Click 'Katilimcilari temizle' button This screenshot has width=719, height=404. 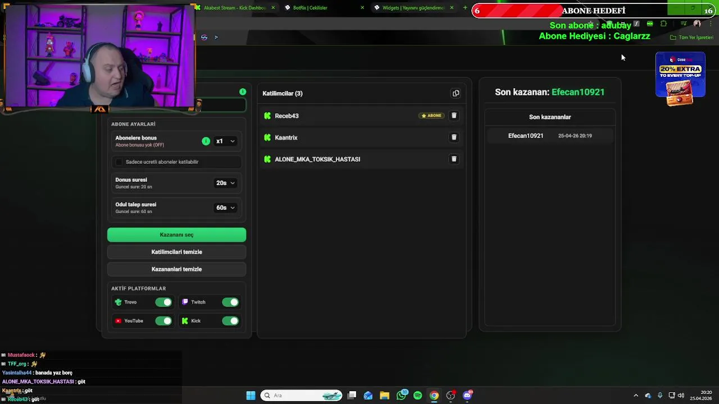coord(176,252)
